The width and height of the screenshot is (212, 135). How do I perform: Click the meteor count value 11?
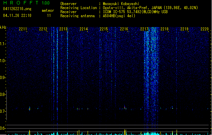pyautogui.click(x=49, y=16)
